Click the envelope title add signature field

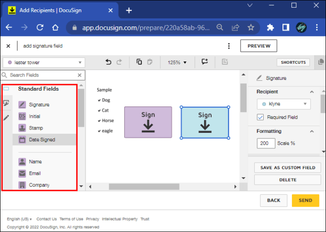tap(43, 46)
